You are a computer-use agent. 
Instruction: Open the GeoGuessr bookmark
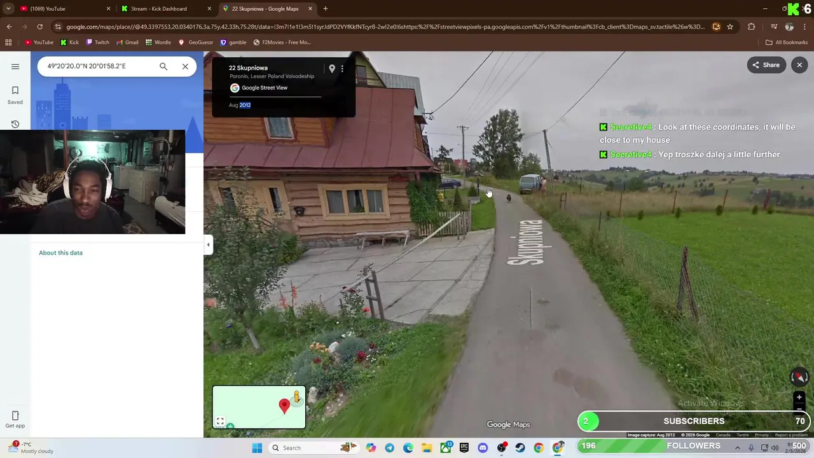point(196,43)
